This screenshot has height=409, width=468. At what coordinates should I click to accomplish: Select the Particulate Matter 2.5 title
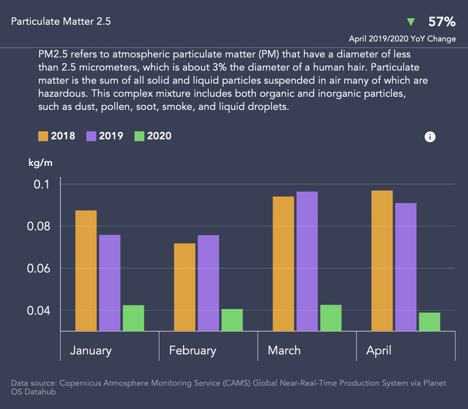point(61,21)
